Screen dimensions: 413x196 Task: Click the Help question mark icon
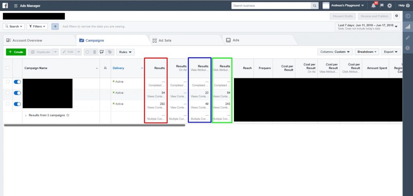(408, 6)
